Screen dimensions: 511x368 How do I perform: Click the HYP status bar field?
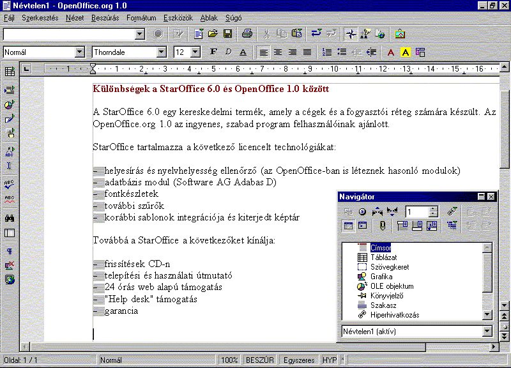pos(330,360)
